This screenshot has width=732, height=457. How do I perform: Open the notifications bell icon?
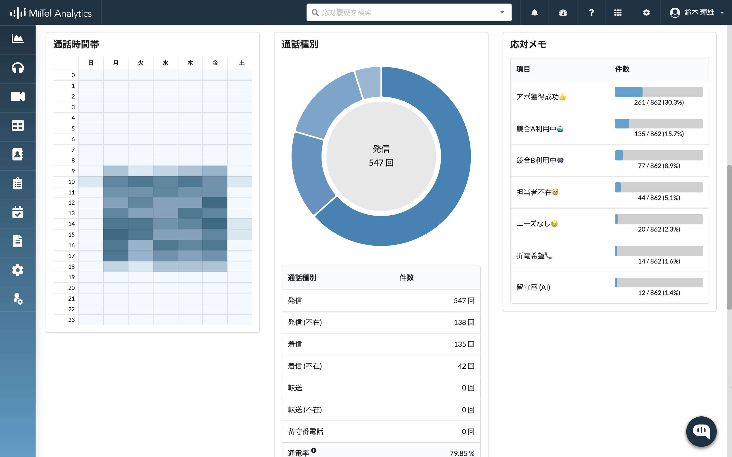point(535,13)
